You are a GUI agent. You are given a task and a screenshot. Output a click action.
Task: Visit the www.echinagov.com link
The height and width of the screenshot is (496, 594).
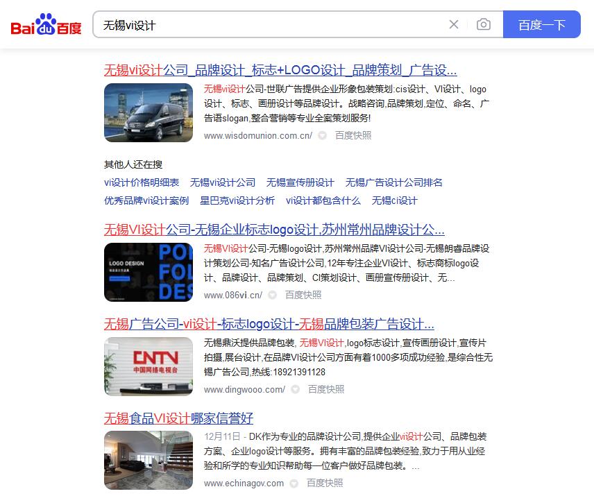pyautogui.click(x=244, y=483)
